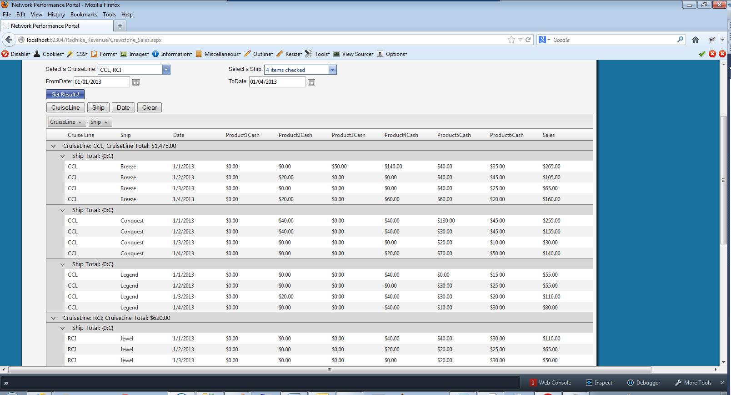The height and width of the screenshot is (395, 731).
Task: Open the Images developer toolbar menu
Action: (135, 54)
